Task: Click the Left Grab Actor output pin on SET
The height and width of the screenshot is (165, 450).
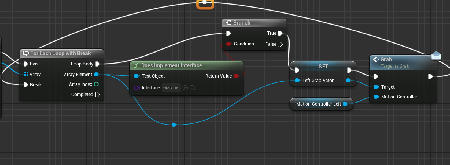Action: point(348,81)
